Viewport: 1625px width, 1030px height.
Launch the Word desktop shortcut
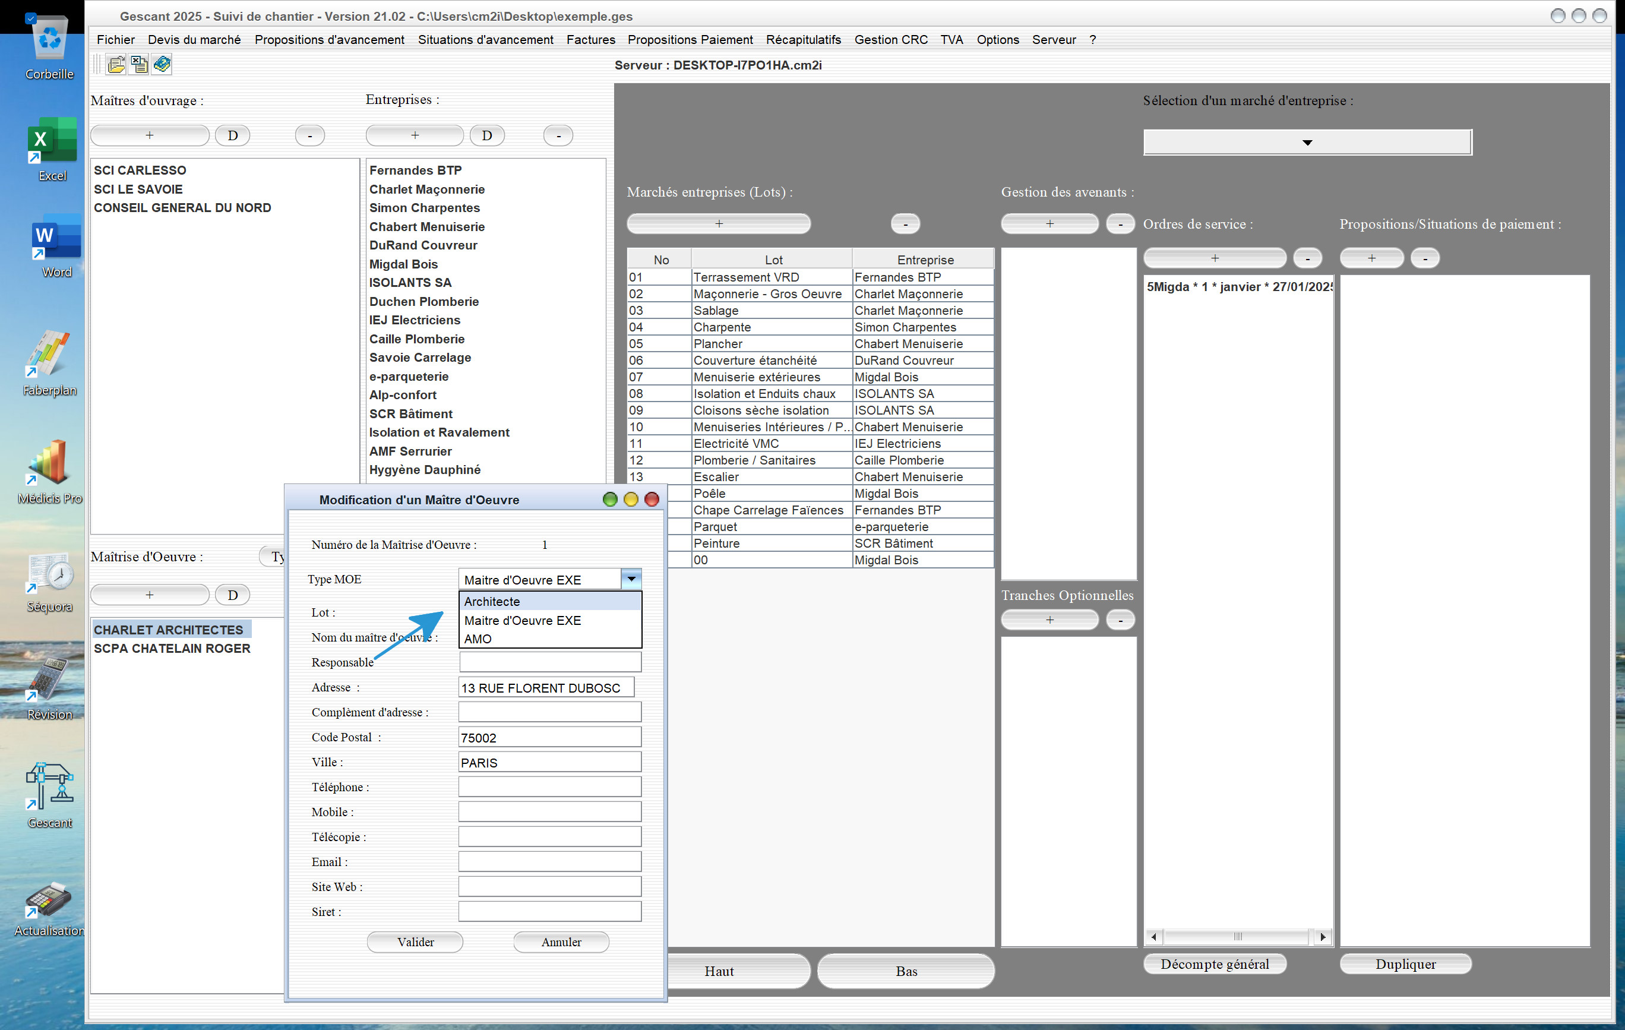coord(56,247)
